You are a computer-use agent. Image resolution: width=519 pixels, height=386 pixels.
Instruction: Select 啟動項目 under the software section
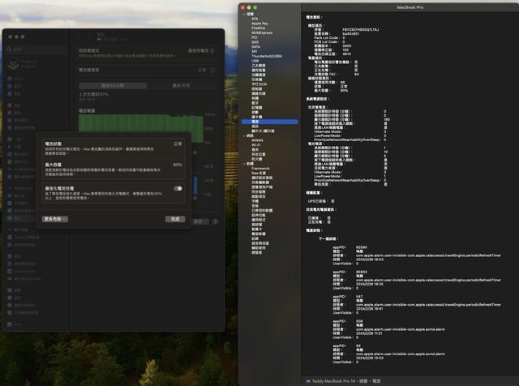click(x=258, y=196)
